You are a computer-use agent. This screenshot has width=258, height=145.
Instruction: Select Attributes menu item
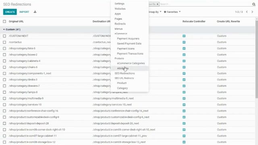click(x=123, y=68)
